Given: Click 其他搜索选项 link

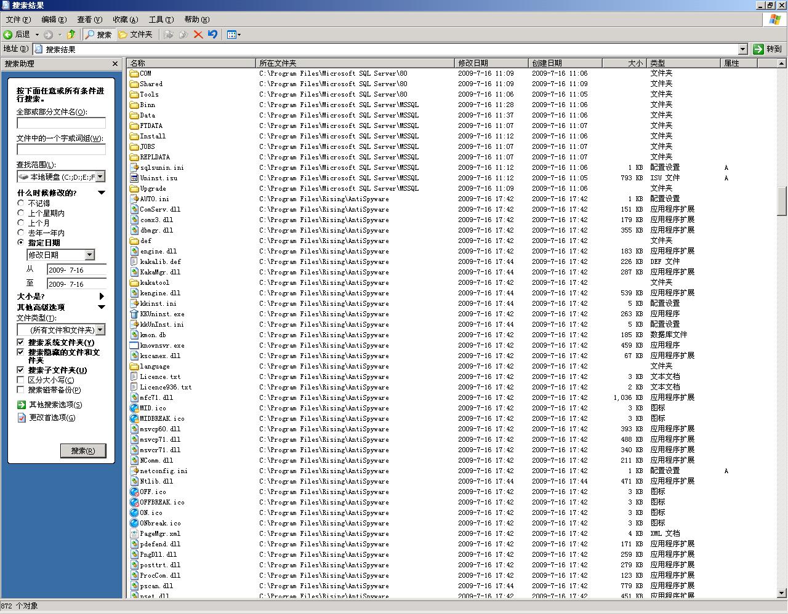Looking at the screenshot, I should (x=55, y=405).
